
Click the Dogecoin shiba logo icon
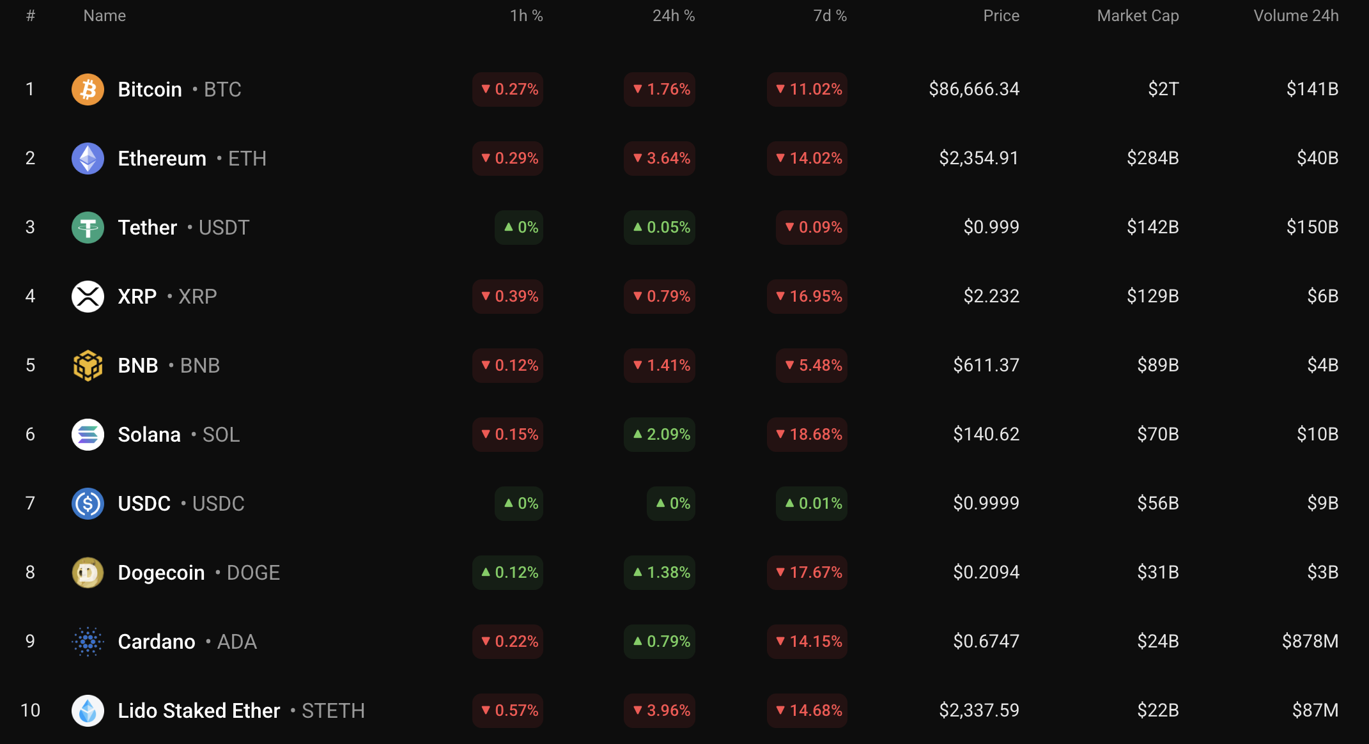pos(88,573)
